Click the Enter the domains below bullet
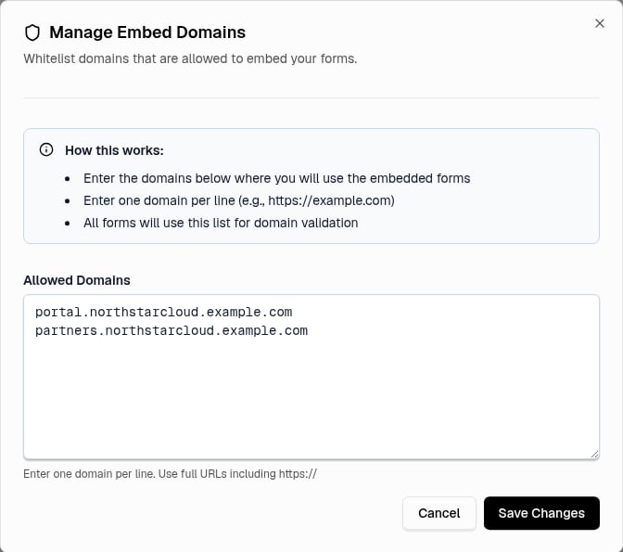Screen dimensions: 623x552 (277, 178)
